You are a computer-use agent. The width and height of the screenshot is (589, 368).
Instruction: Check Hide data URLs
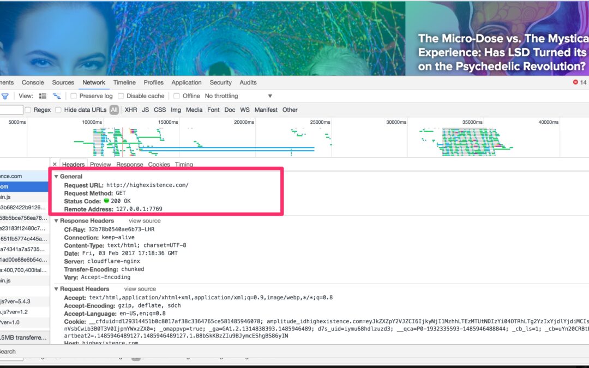point(58,110)
